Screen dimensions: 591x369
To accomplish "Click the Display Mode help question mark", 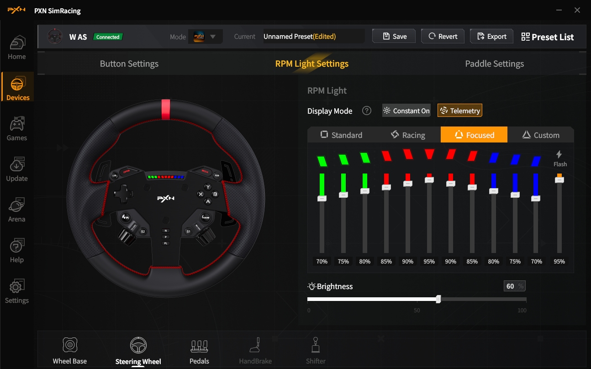I will (366, 111).
